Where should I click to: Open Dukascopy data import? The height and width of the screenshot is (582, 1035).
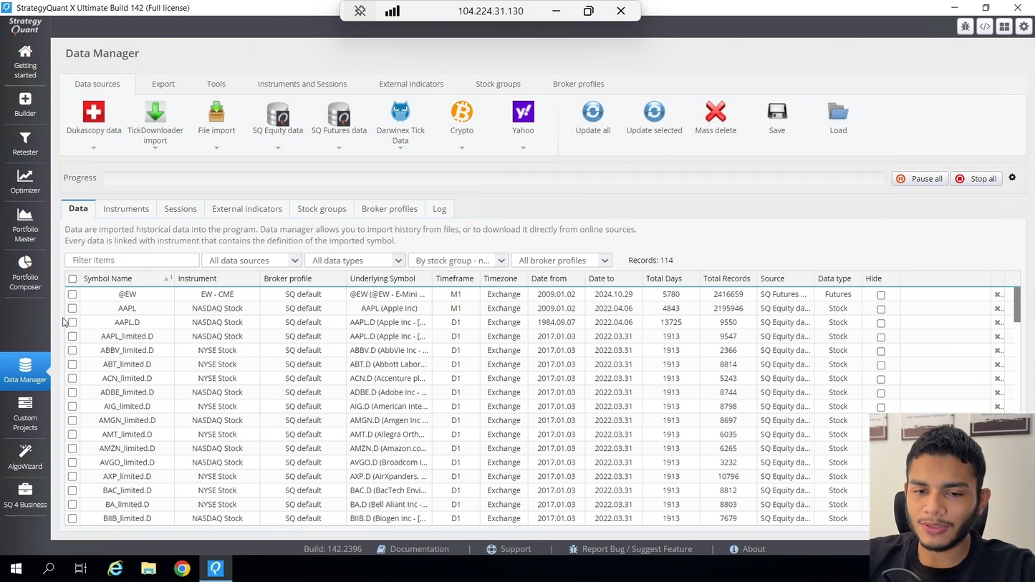coord(94,112)
